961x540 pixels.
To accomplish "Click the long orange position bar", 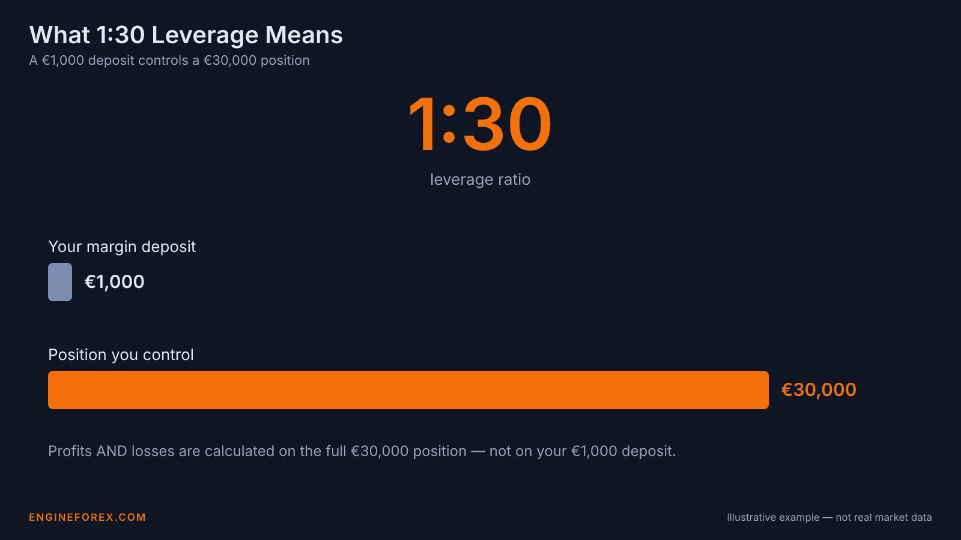I will (408, 390).
